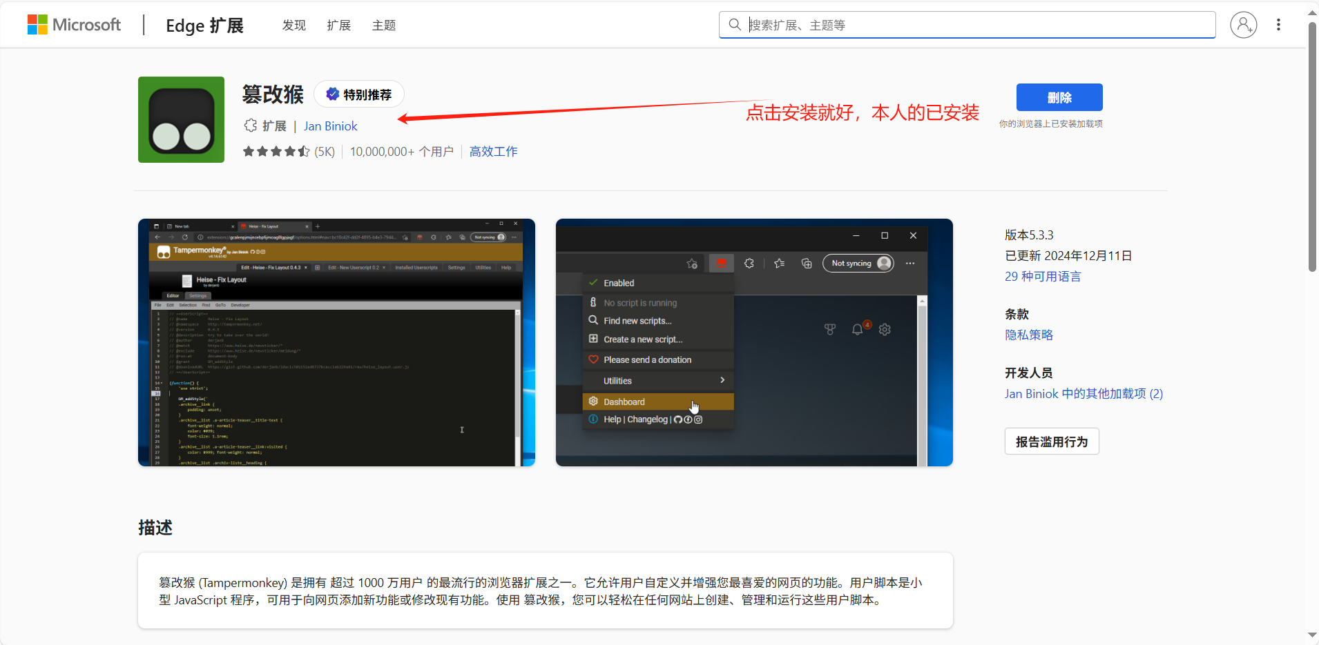Focus the 搜索扩展、主题等 search field
Image resolution: width=1319 pixels, height=645 pixels.
967,25
